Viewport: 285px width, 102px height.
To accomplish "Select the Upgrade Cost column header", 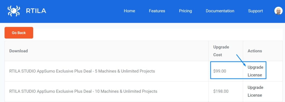I will pyautogui.click(x=221, y=51).
